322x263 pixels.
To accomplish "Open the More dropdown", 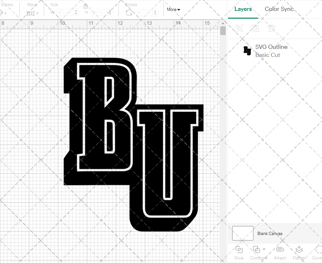I will tap(173, 10).
